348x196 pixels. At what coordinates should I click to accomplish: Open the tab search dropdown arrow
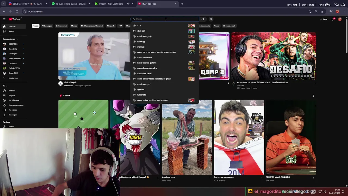(x=4, y=4)
